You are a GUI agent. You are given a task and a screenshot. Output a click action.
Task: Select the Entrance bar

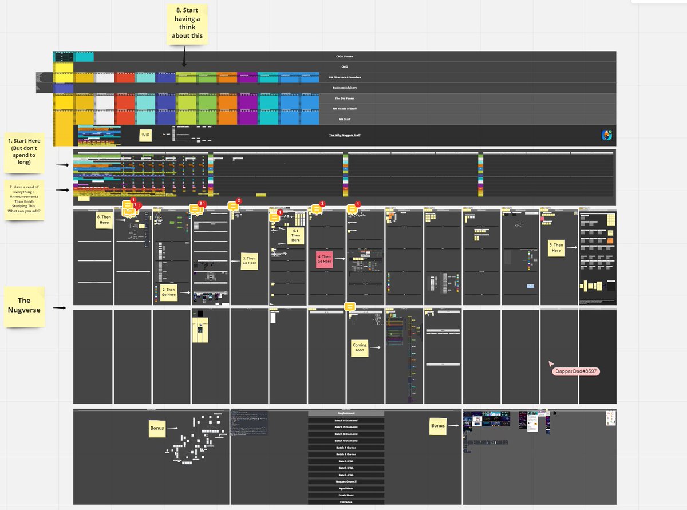click(346, 502)
